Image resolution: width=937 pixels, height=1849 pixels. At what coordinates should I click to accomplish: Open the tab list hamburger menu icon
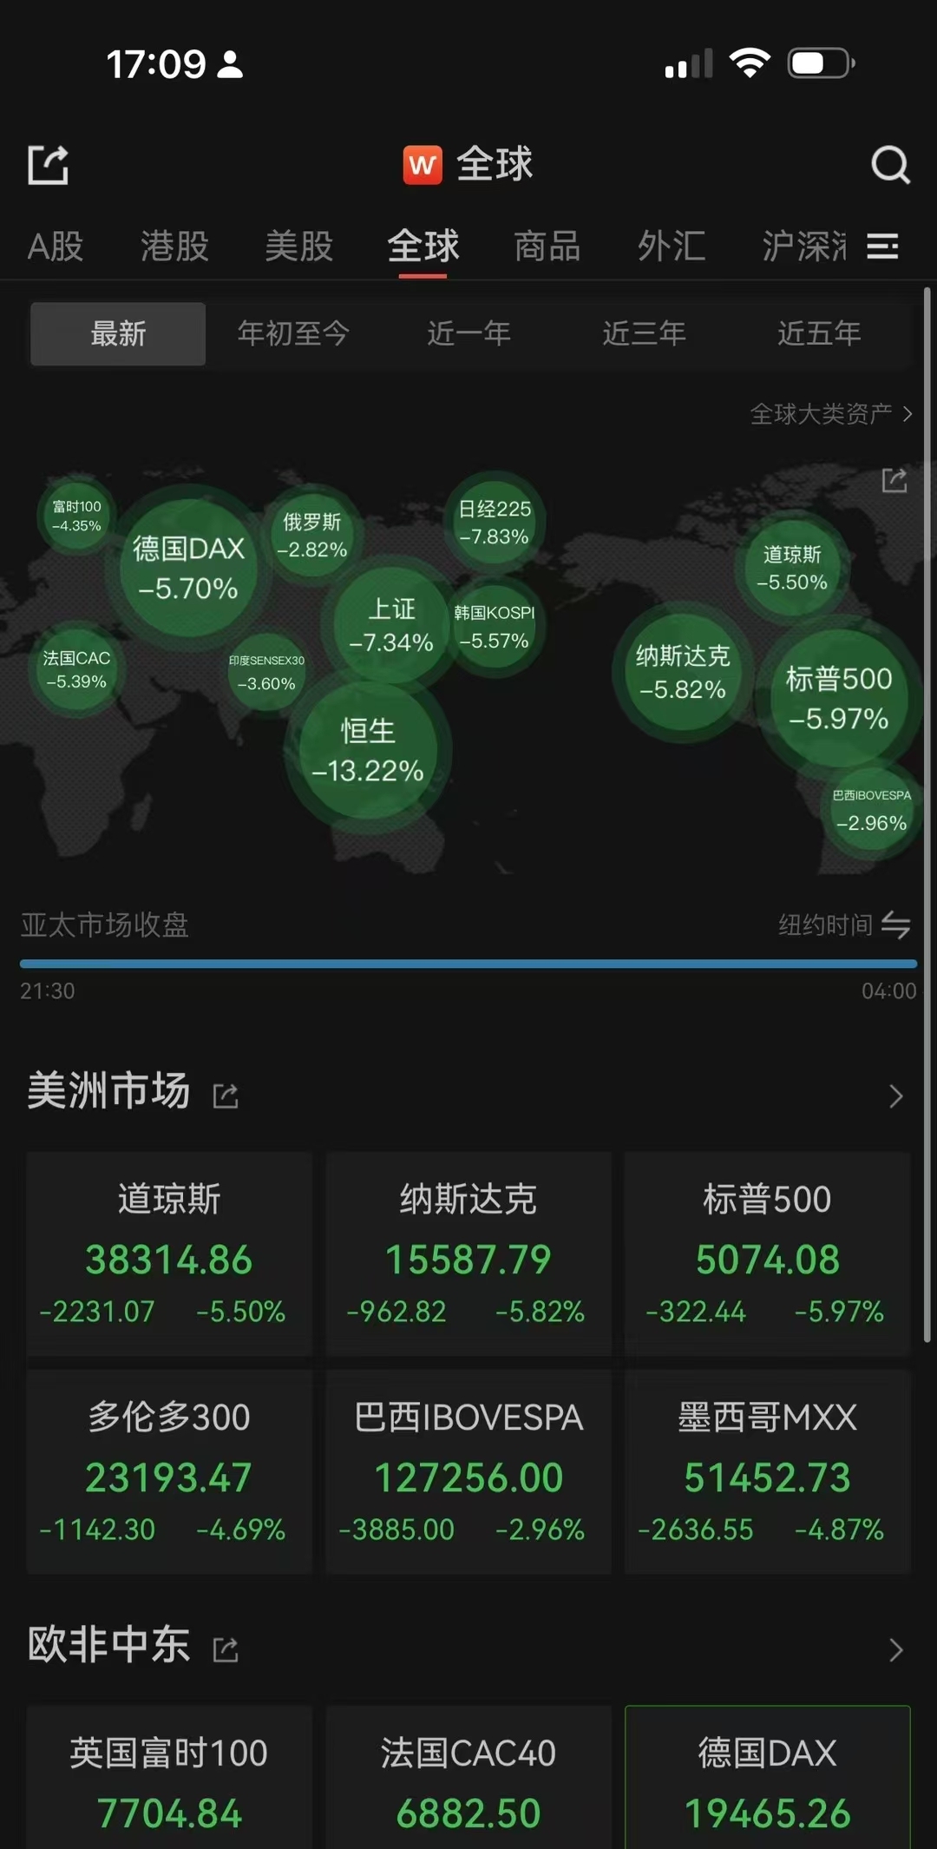coord(882,247)
